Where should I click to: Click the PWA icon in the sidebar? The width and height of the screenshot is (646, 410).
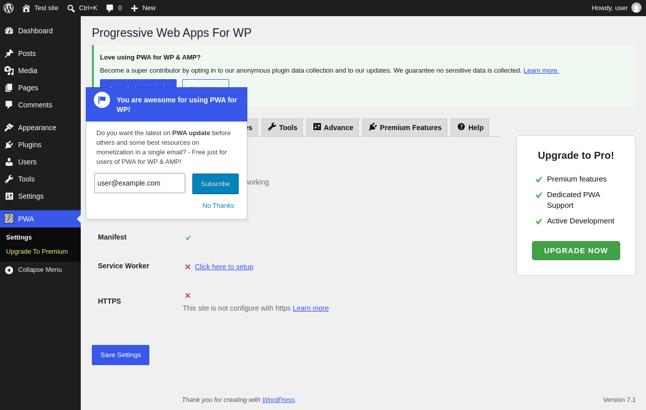[x=9, y=218]
